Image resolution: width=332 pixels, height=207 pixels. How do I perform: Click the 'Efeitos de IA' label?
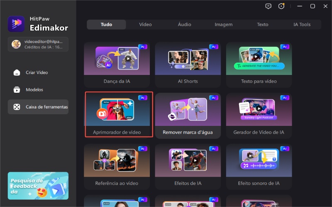tap(188, 183)
